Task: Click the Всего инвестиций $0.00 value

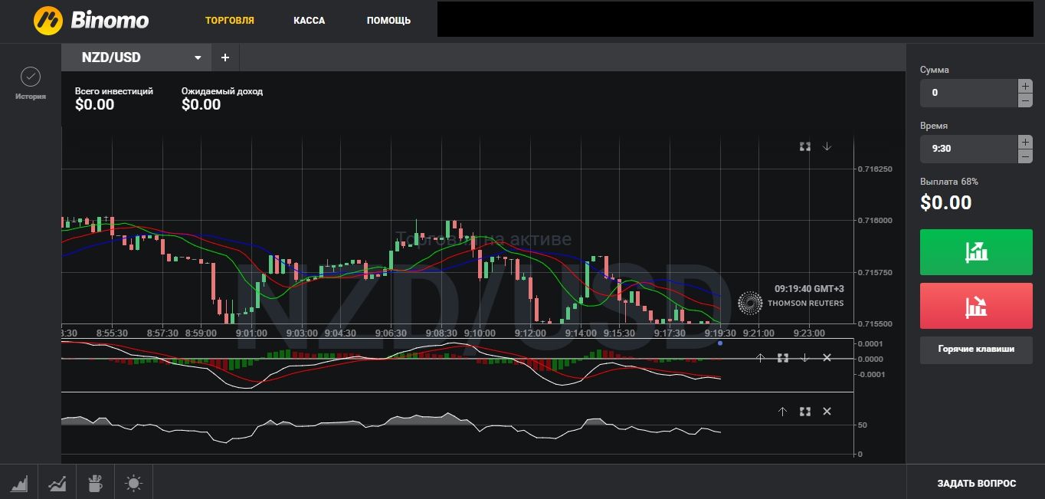Action: tap(95, 104)
